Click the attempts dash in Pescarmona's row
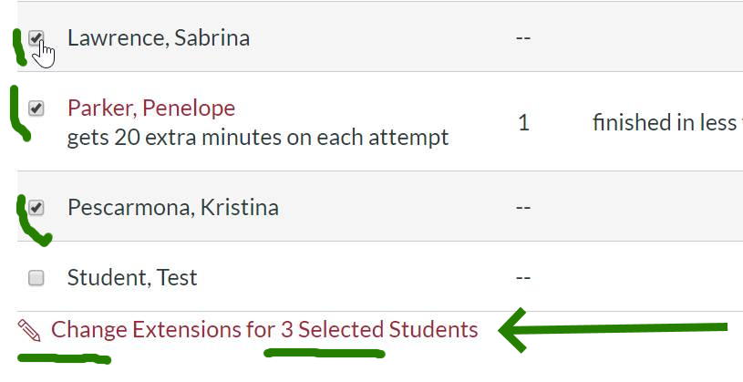This screenshot has width=743, height=382. point(523,208)
